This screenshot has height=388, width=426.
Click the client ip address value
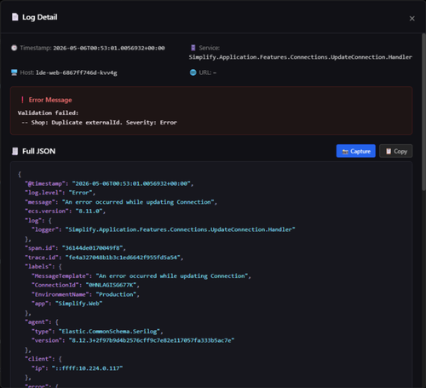point(87,368)
